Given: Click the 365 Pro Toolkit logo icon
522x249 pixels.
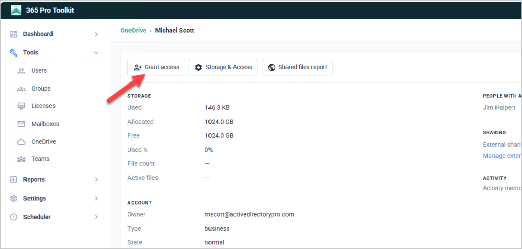Looking at the screenshot, I should (16, 10).
